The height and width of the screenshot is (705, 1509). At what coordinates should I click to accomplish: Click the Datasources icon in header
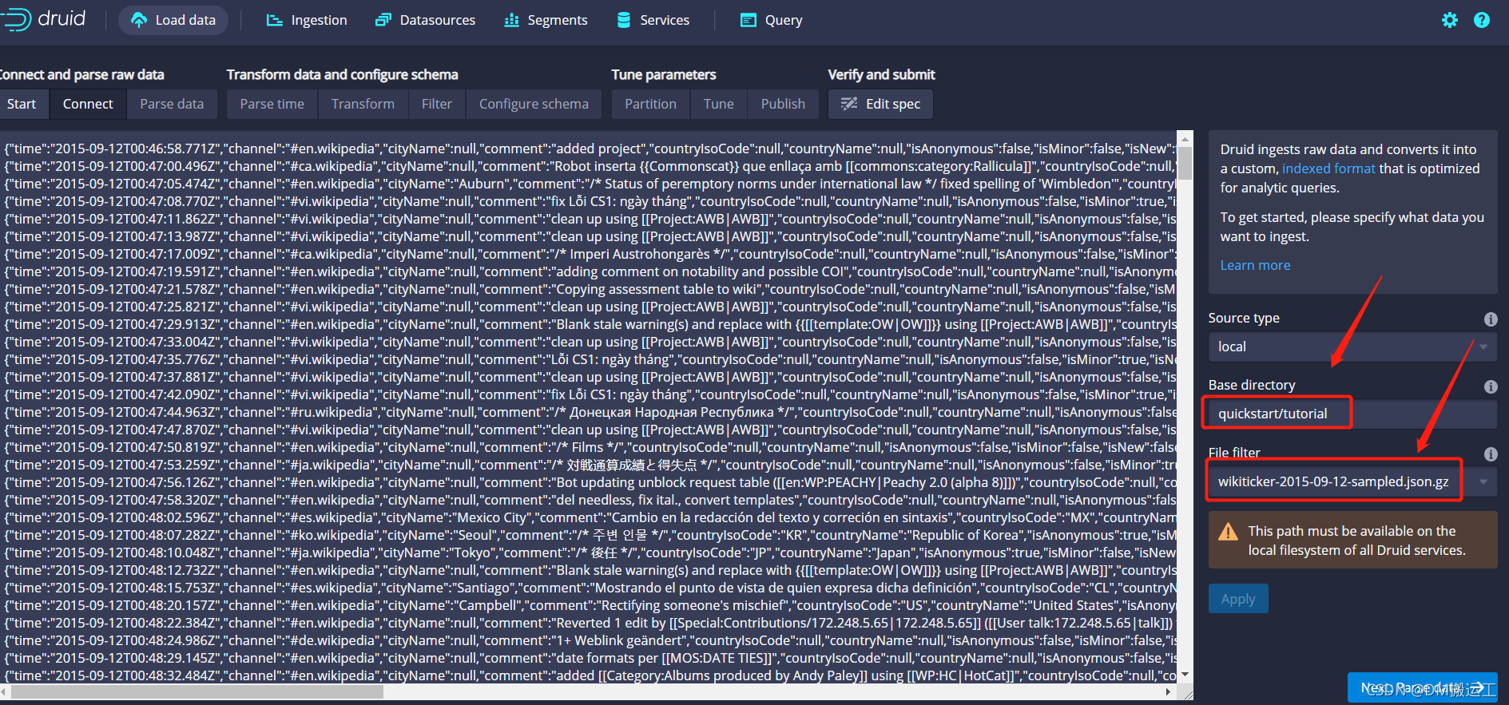pyautogui.click(x=383, y=20)
